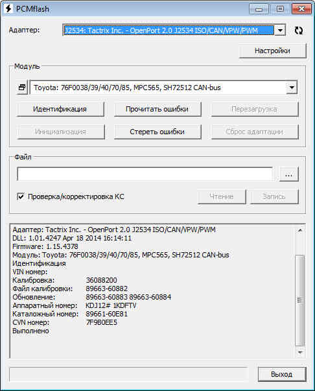
Task: Click the catalog number 89661-60E81 line
Action: 70,314
